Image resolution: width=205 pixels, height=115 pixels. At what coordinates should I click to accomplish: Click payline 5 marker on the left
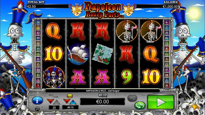tap(38, 85)
